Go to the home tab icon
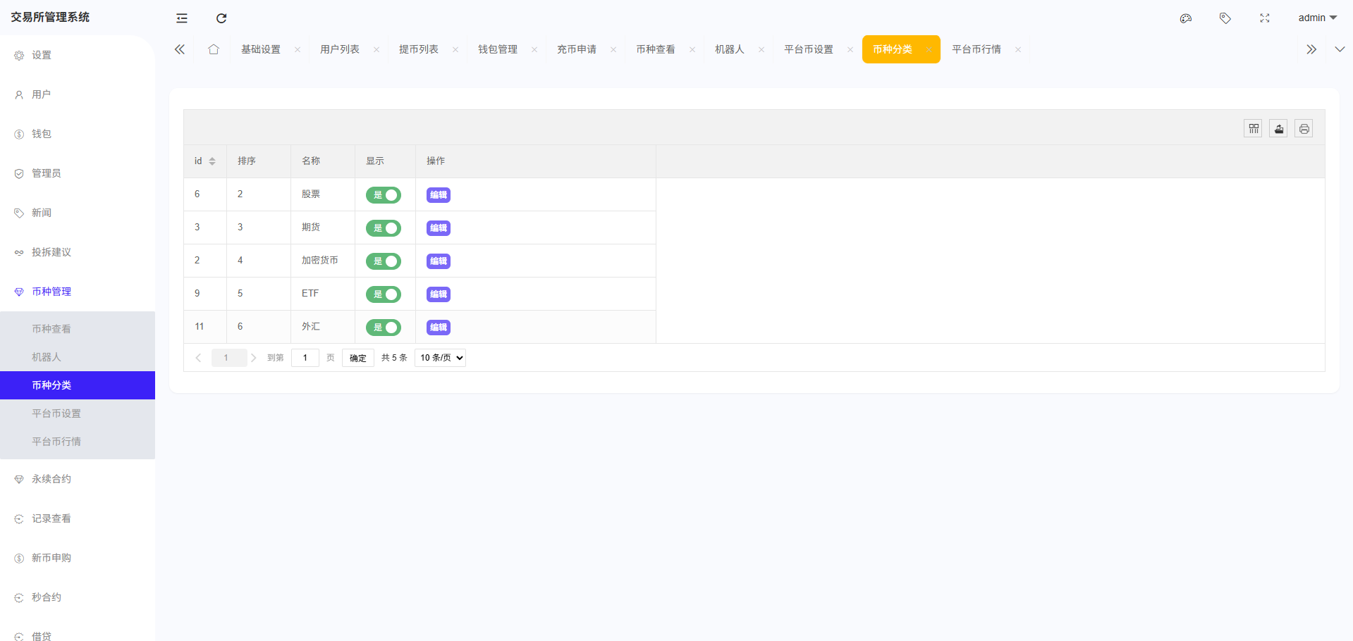The width and height of the screenshot is (1353, 641). coord(214,49)
